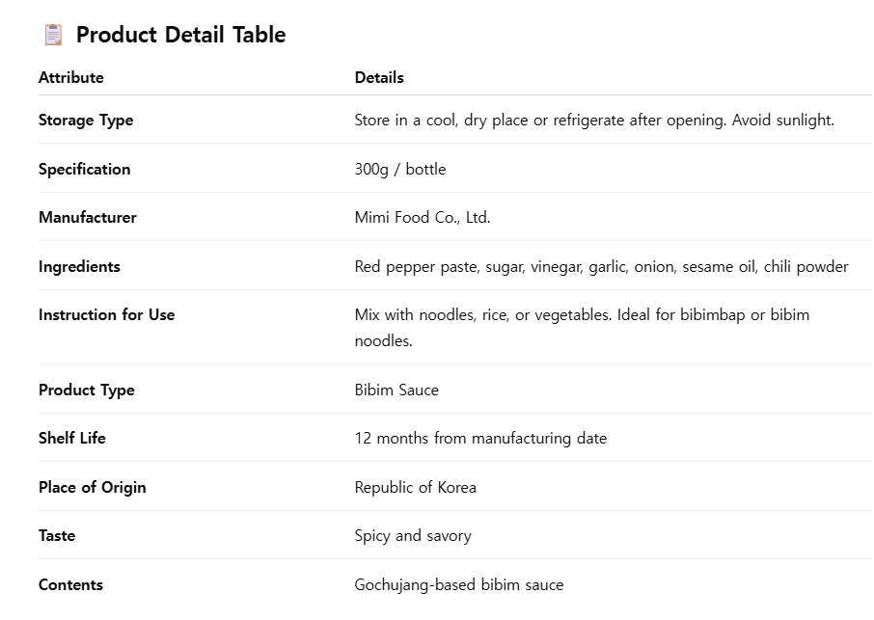Click the clipboard icon beside the title
Screen dimensions: 874x620
click(53, 35)
